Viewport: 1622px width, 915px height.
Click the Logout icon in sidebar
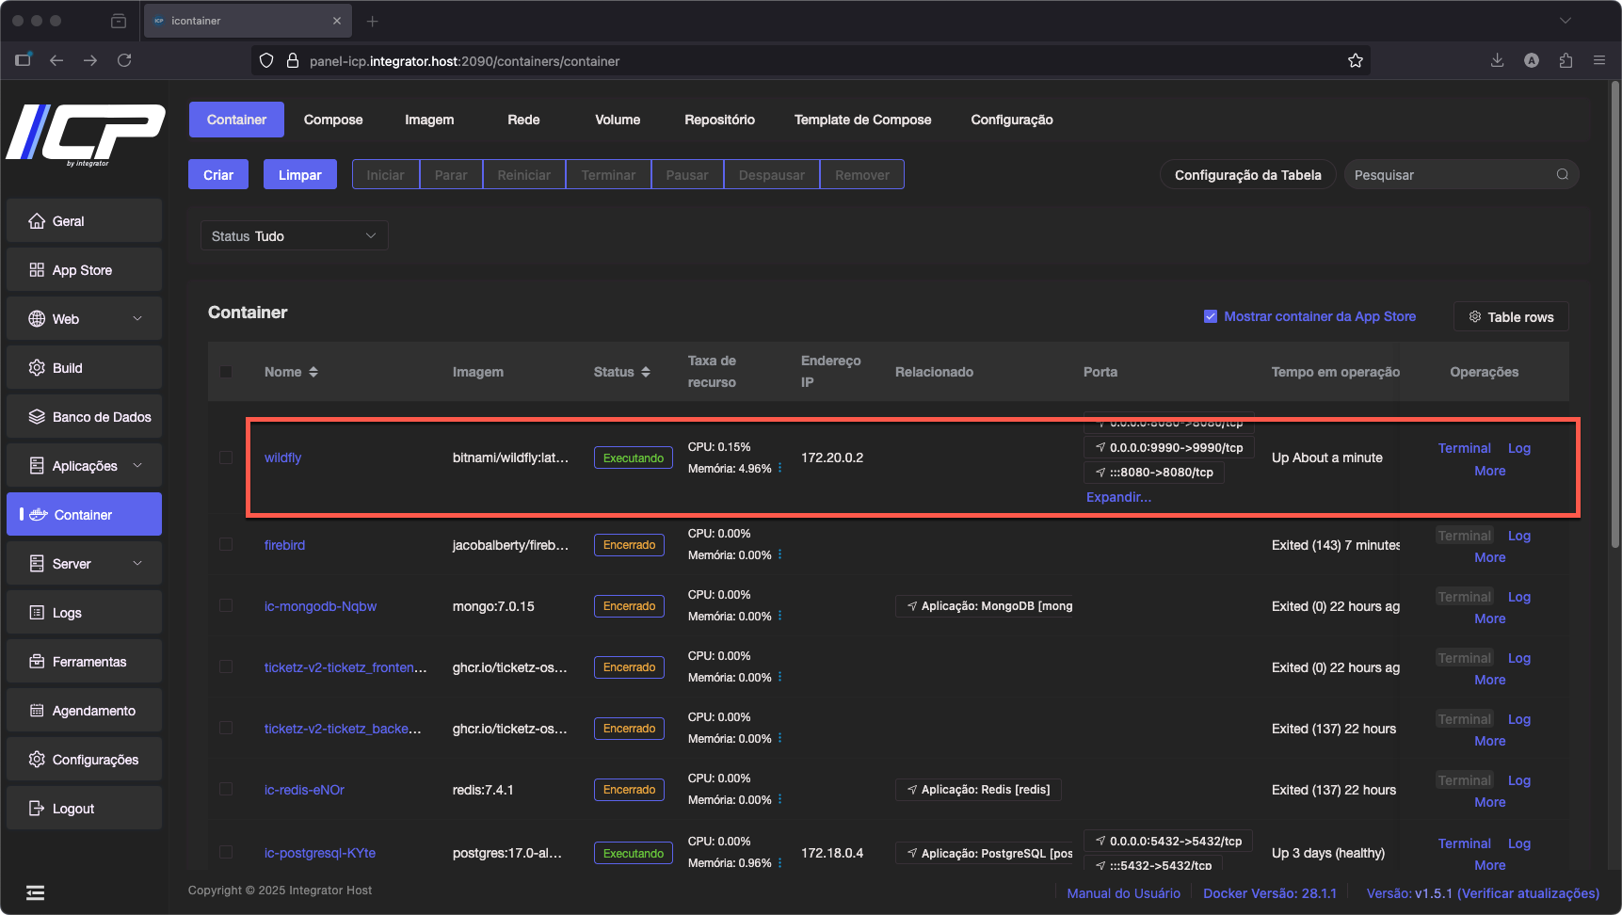coord(37,809)
